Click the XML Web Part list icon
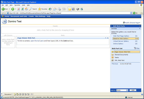This screenshot has height=99, width=144. pyautogui.click(x=113, y=60)
